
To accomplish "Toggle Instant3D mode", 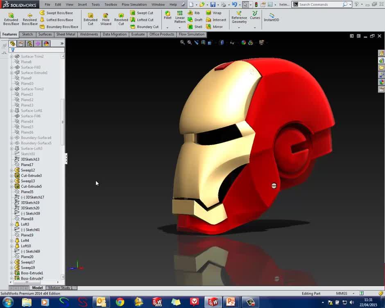I will 271,18.
